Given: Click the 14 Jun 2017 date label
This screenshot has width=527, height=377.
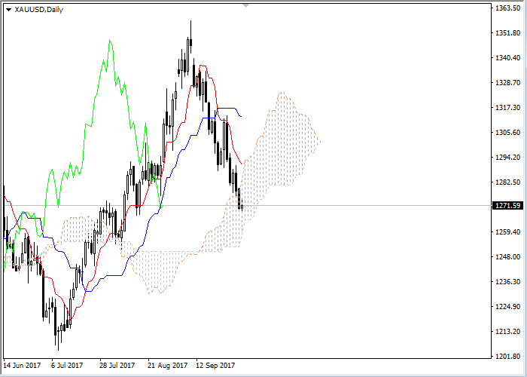Looking at the screenshot, I should (22, 366).
